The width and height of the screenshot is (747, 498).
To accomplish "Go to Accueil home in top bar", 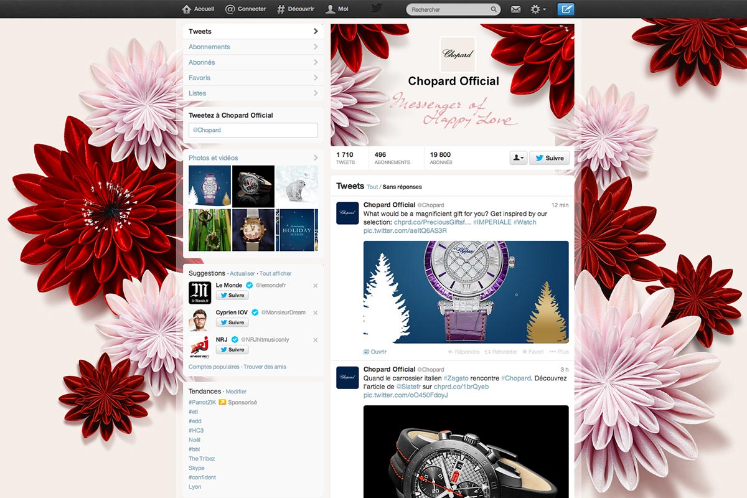I will pyautogui.click(x=198, y=9).
